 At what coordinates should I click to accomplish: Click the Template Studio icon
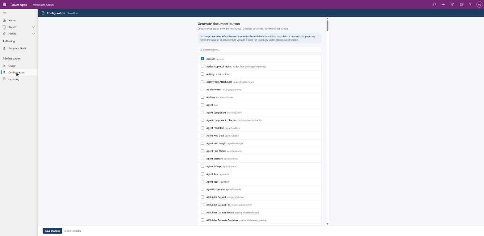pyautogui.click(x=4, y=48)
